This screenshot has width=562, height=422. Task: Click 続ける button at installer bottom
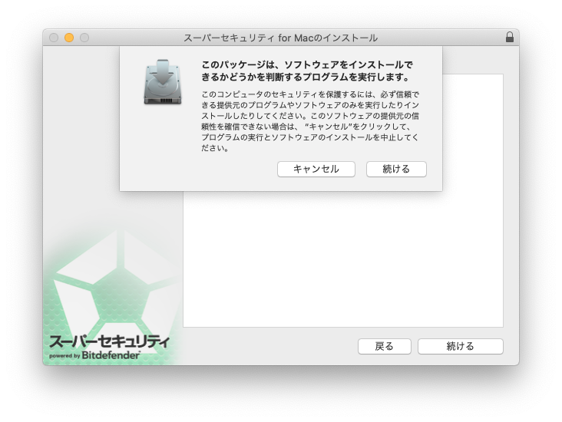(460, 346)
